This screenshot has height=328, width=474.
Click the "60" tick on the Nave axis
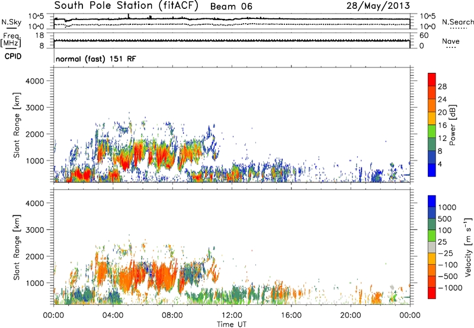[424, 36]
